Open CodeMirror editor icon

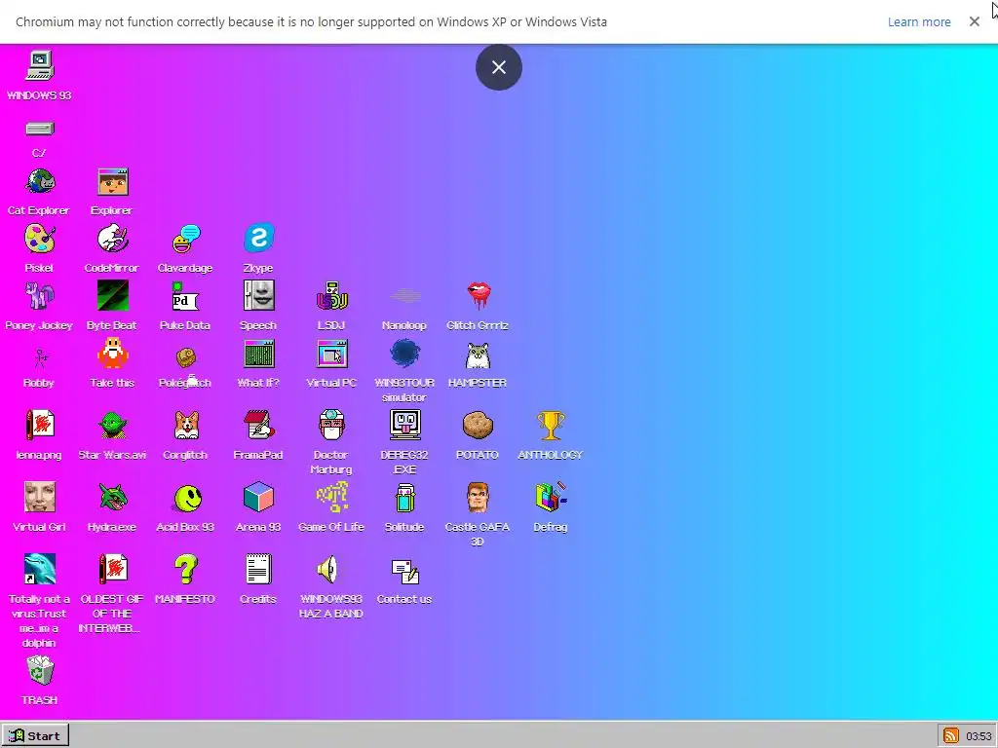point(113,240)
